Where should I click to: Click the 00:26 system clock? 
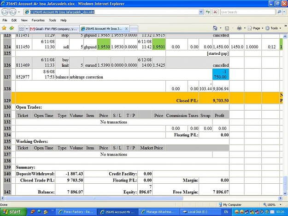[280, 212]
